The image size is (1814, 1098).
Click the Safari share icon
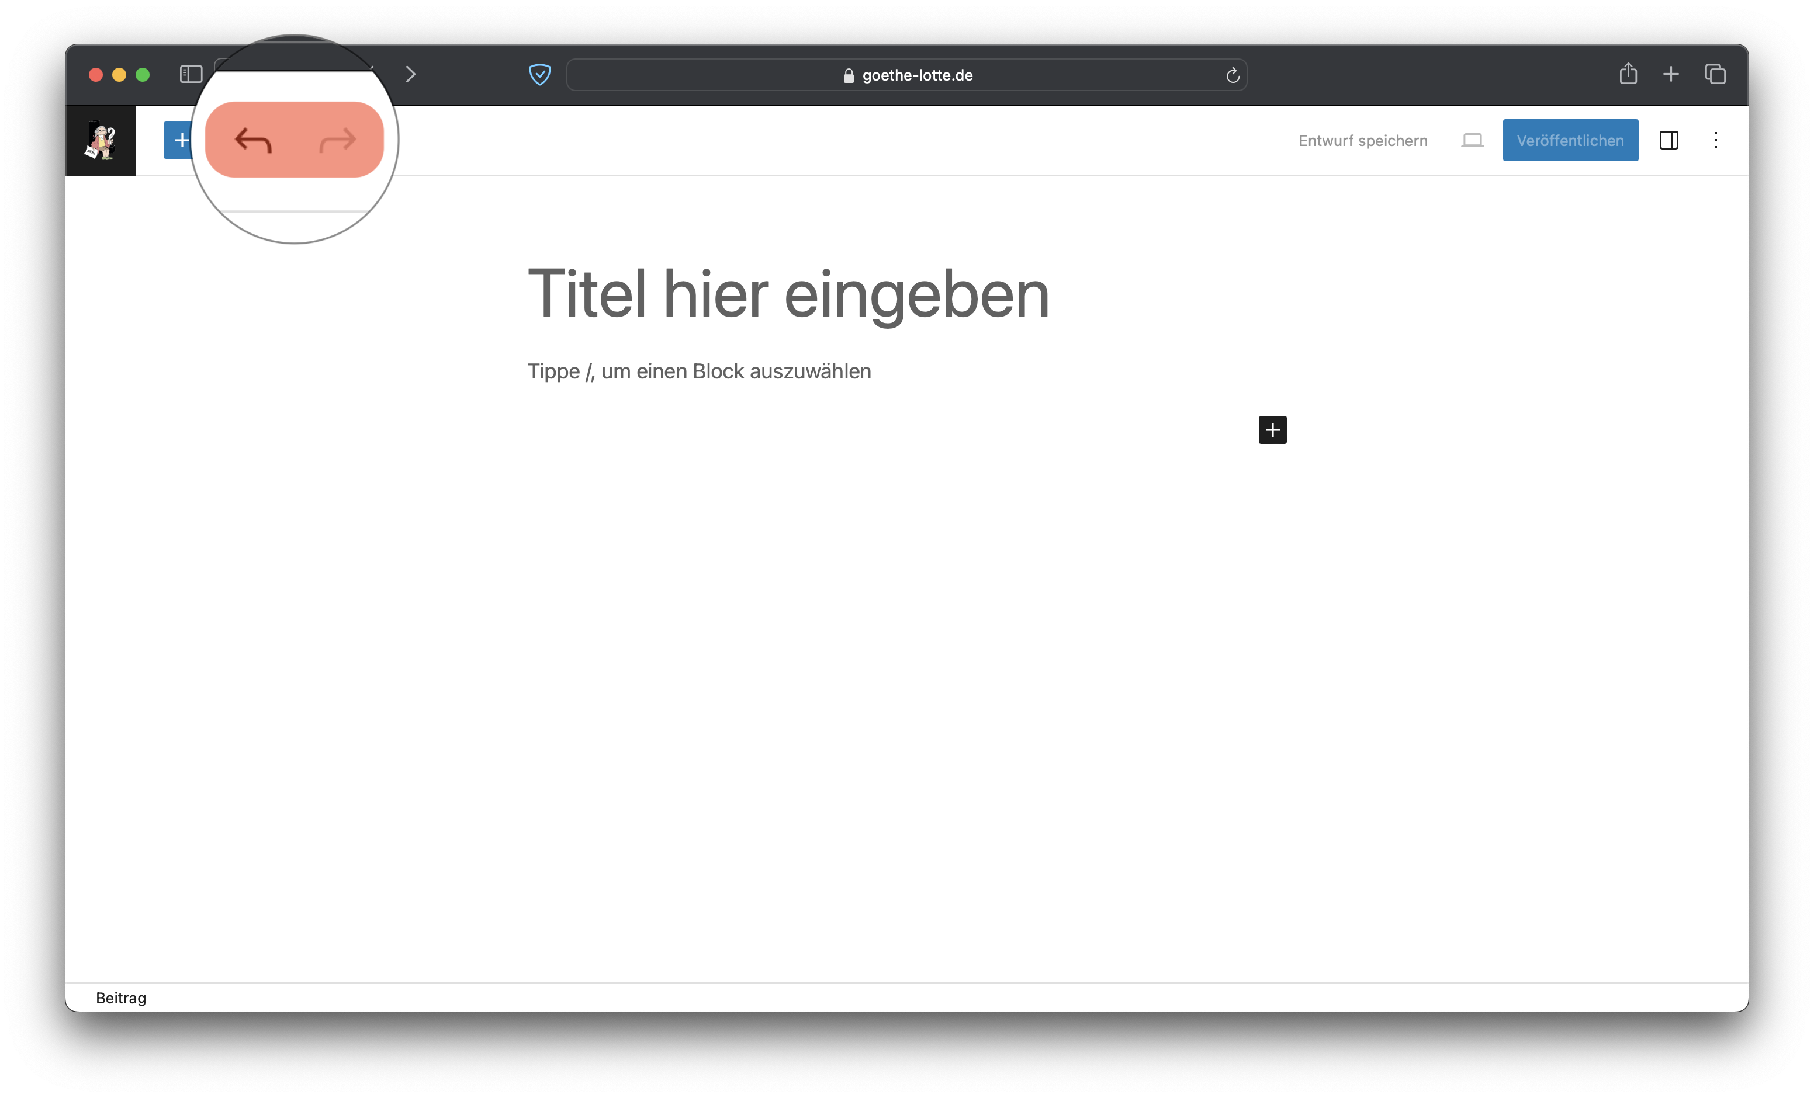(x=1628, y=74)
